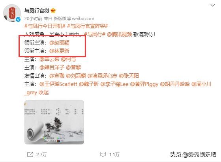Open the @张天阳 mention
Screen dimensions: 221x162
129,76
